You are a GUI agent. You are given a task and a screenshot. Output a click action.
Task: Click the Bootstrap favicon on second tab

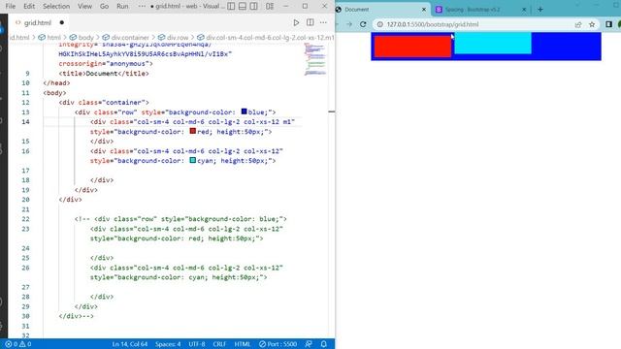pos(439,9)
